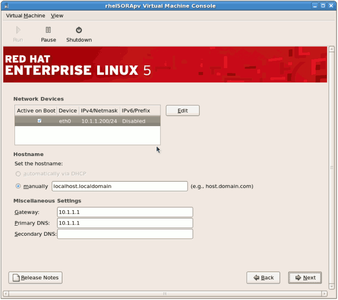Click the Edit network device button
Screen dimensions: 338x300
(182, 111)
